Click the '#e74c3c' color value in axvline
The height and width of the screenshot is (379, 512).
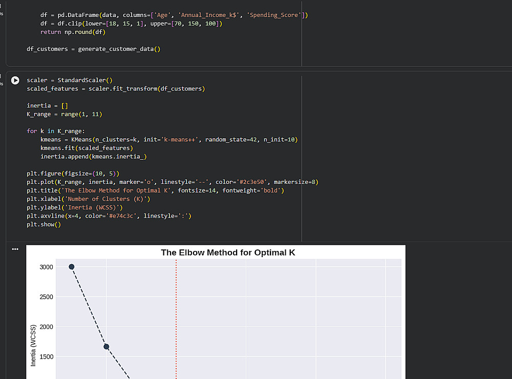pos(121,216)
